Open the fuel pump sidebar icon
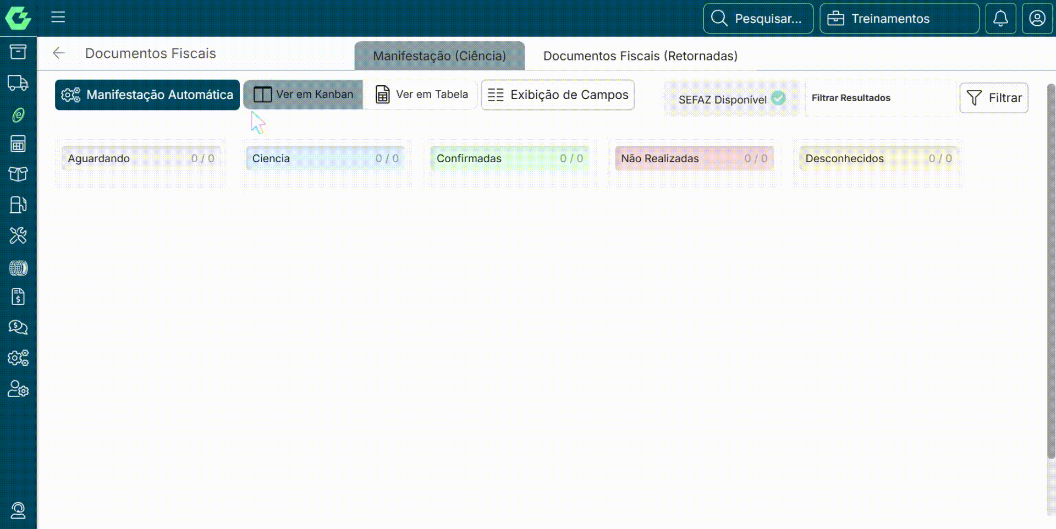Screen dimensions: 1056x529 [18, 205]
